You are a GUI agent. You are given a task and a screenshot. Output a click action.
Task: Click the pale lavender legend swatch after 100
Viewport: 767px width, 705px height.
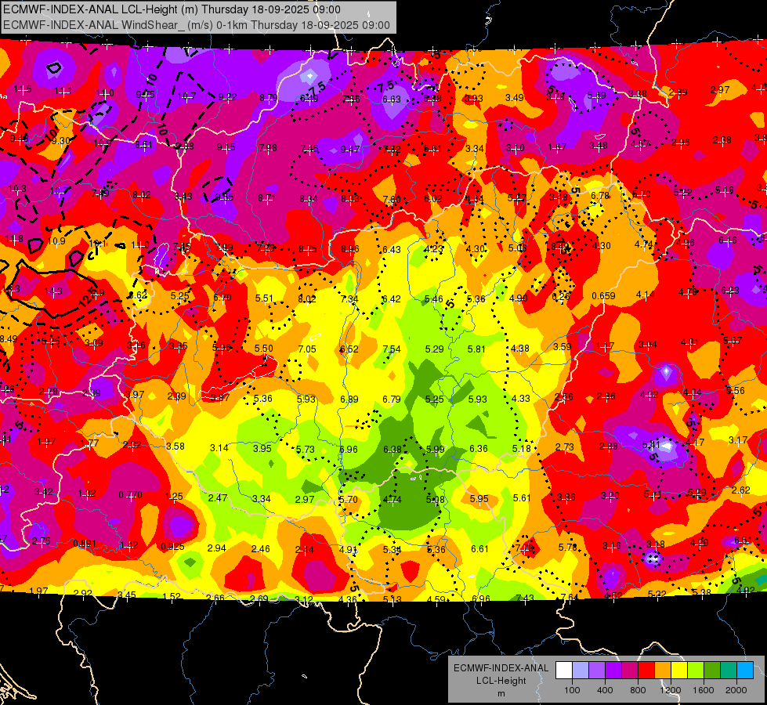(580, 671)
